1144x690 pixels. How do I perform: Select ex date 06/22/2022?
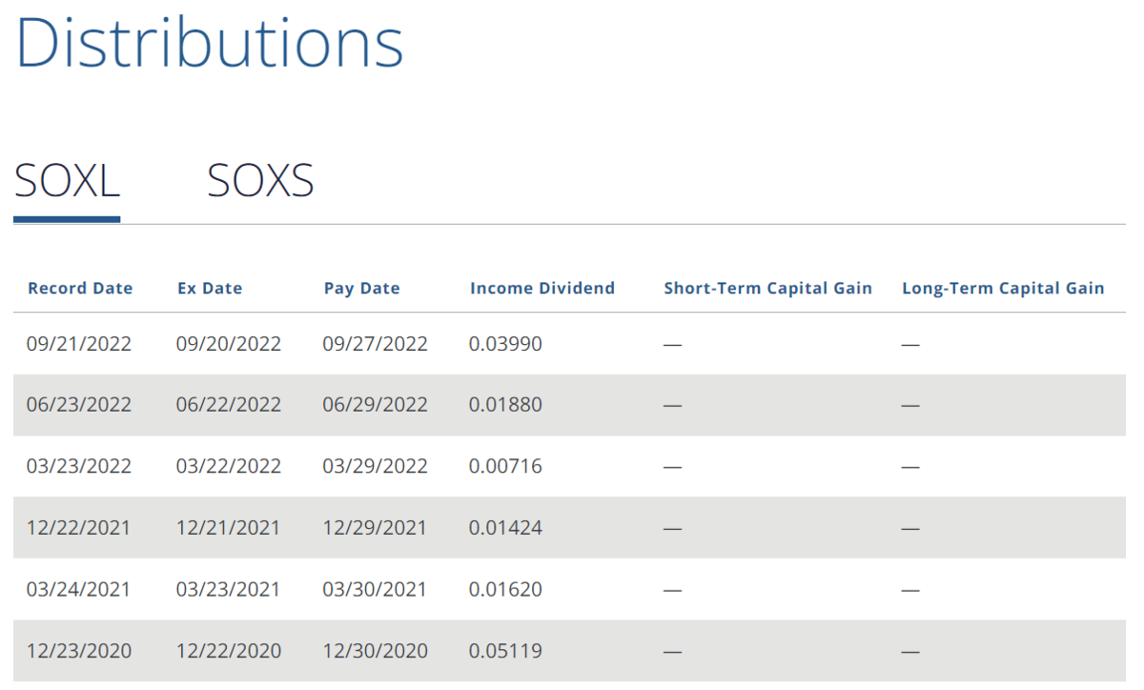229,405
